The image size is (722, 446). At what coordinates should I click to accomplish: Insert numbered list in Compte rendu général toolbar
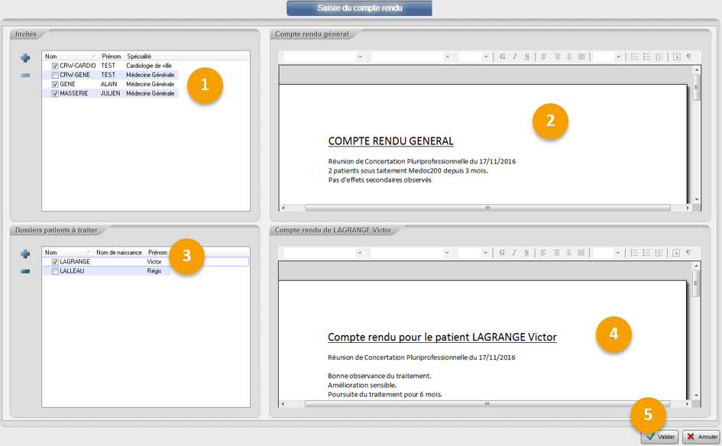click(634, 57)
